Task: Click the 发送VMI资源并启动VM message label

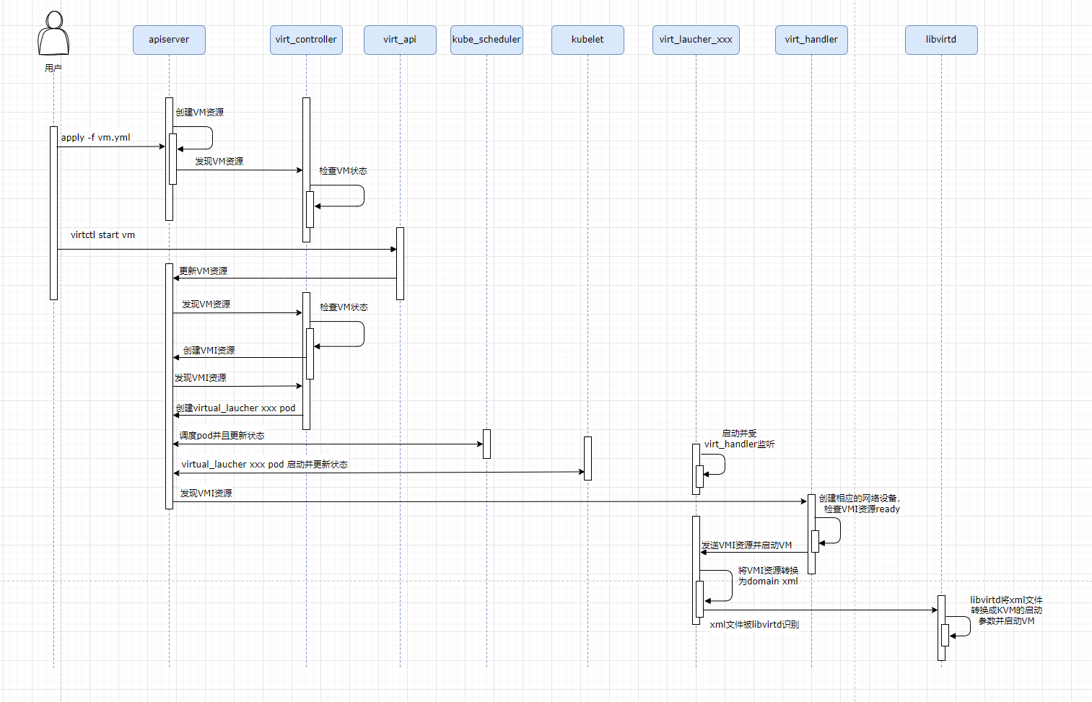Action: point(747,545)
